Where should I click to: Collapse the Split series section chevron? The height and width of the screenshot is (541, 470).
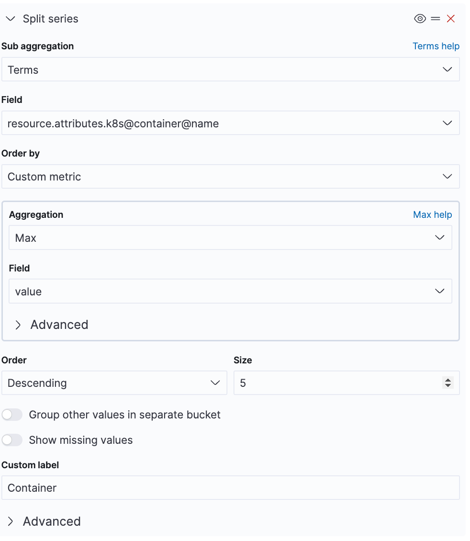11,19
